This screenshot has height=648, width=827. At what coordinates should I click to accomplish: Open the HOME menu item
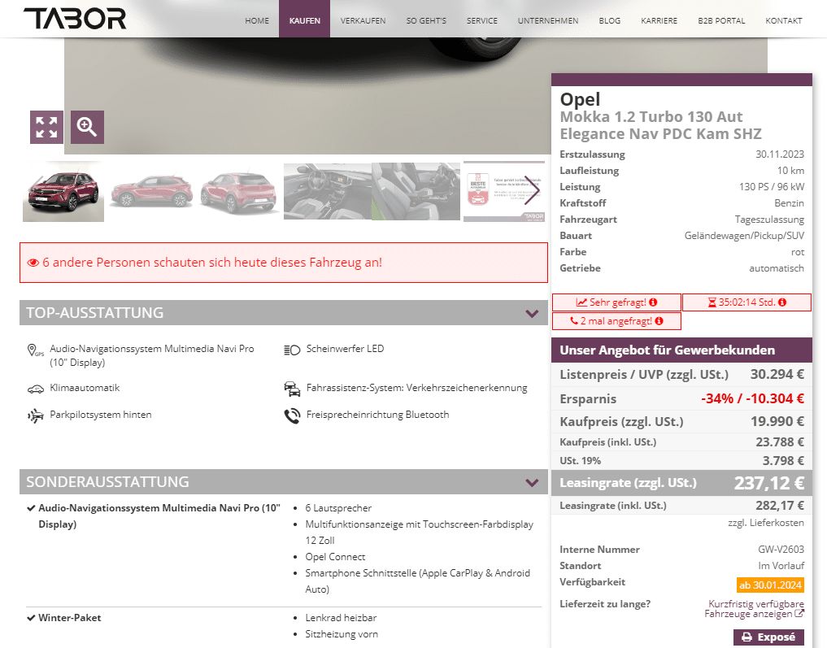(x=257, y=20)
